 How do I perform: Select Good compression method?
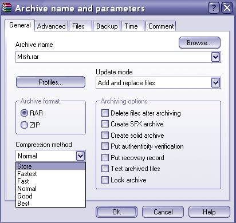[50, 196]
